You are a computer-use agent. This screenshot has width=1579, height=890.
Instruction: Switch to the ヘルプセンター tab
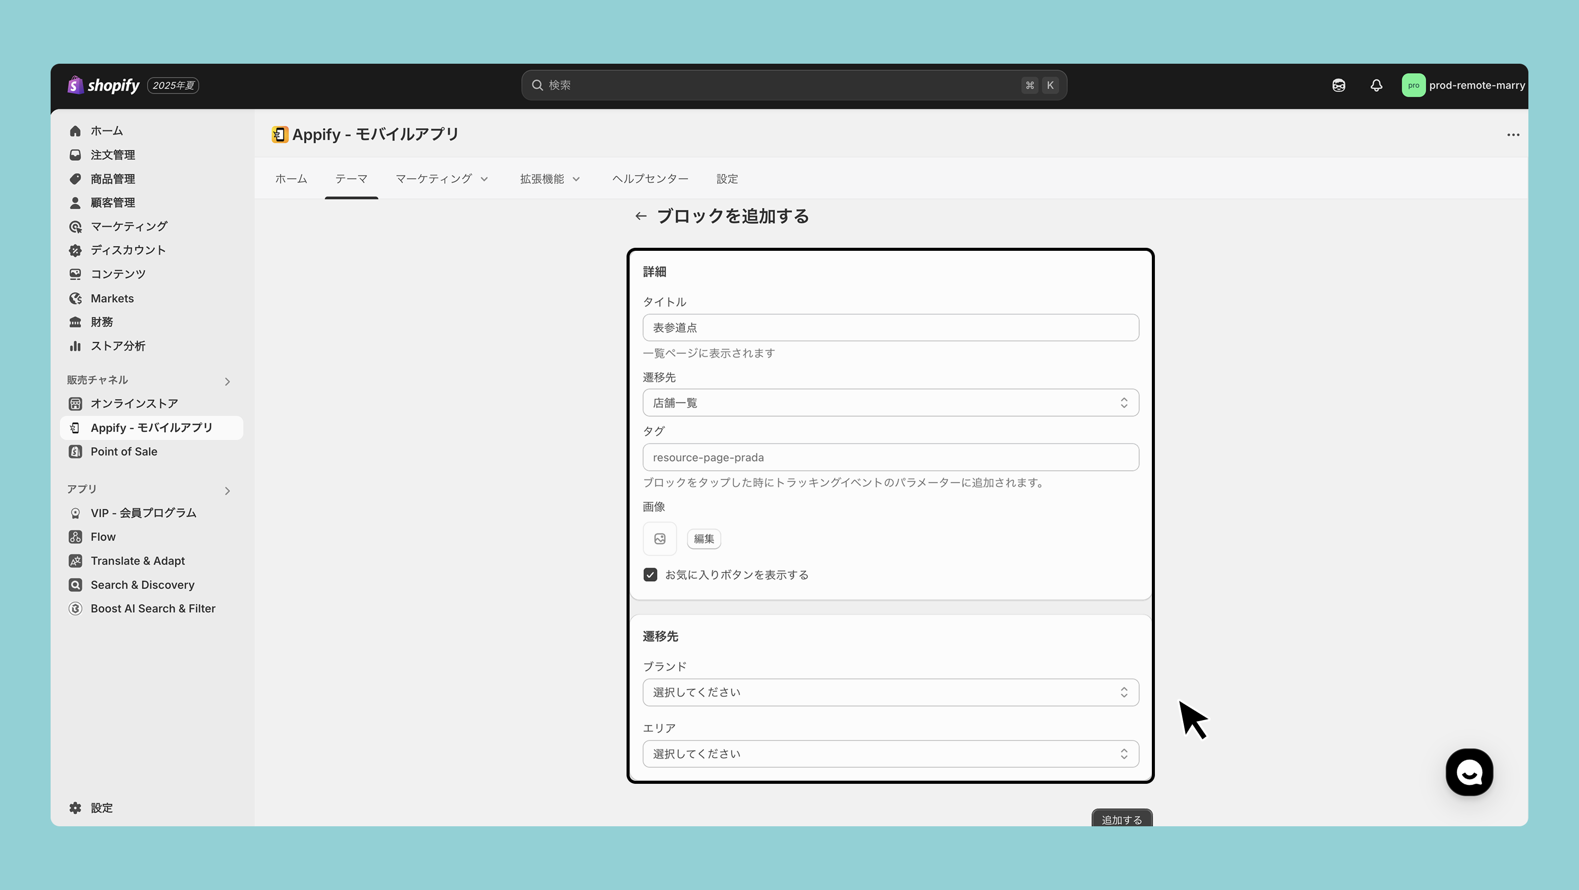tap(650, 179)
